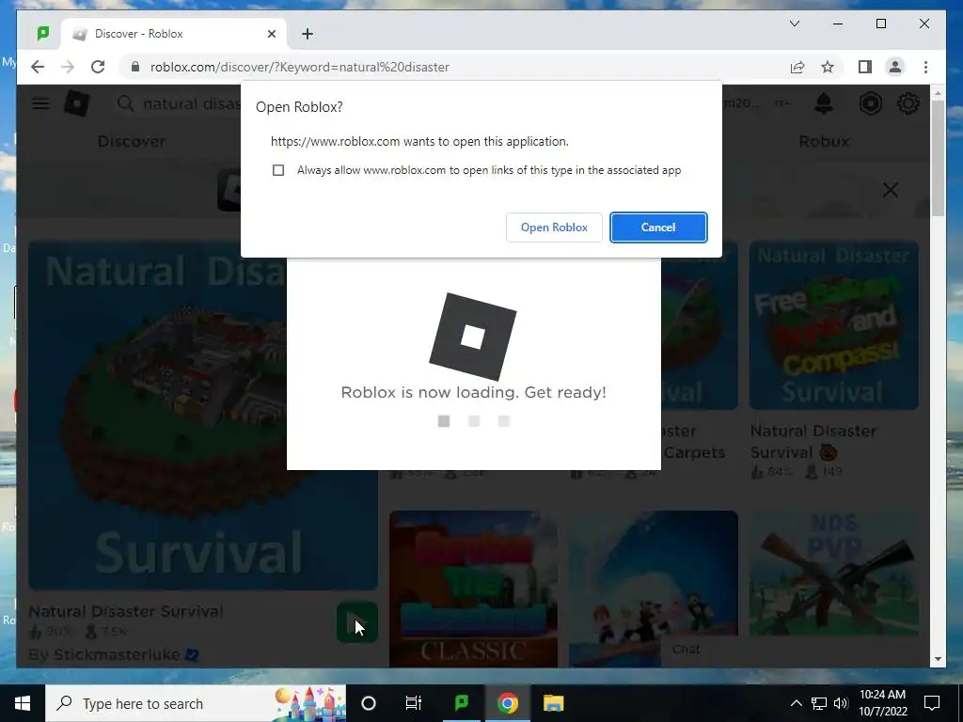Open the Natural Disaster Survival game title
The height and width of the screenshot is (722, 963).
coord(125,611)
